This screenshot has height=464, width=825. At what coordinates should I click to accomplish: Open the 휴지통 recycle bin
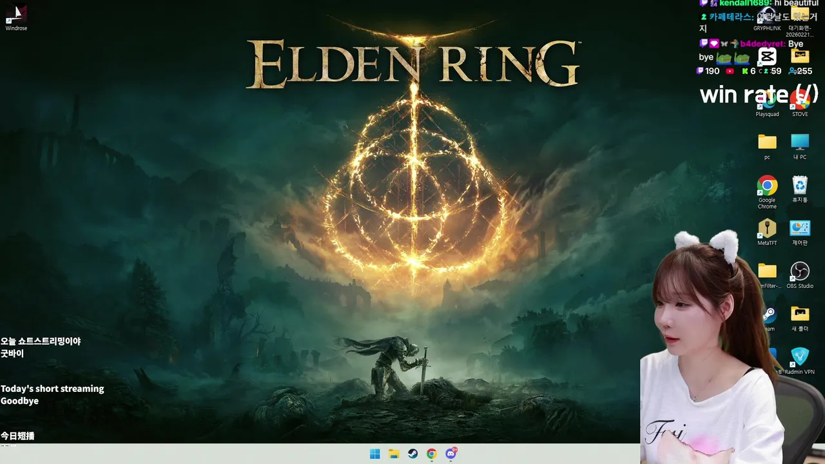point(800,189)
